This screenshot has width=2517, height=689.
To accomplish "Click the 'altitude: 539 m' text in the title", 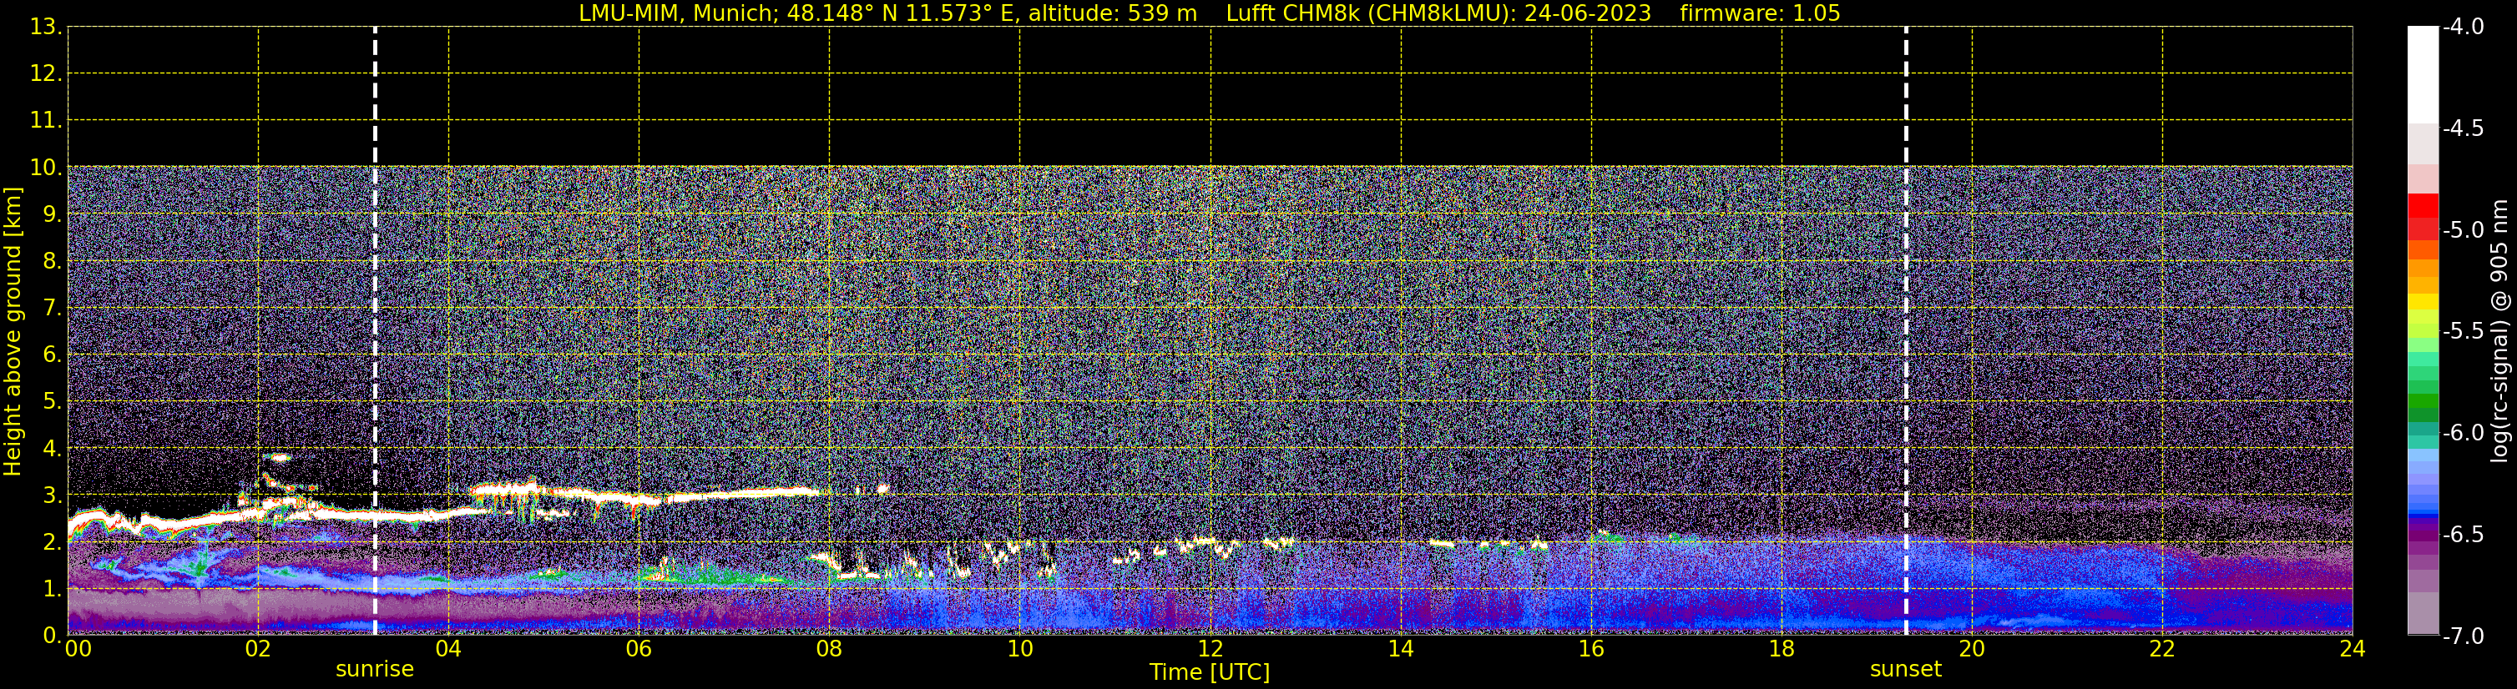I will tap(1112, 13).
